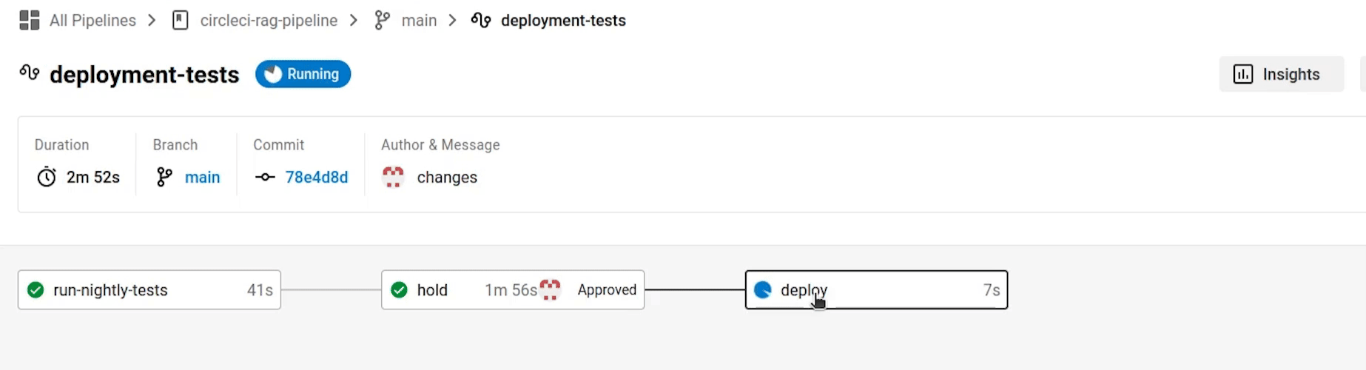Open circleci-rag-pipeline project breadcrumb
1366x370 pixels.
(269, 21)
